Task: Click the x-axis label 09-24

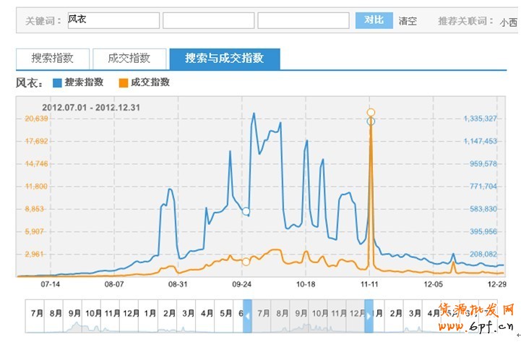Action: 241,284
